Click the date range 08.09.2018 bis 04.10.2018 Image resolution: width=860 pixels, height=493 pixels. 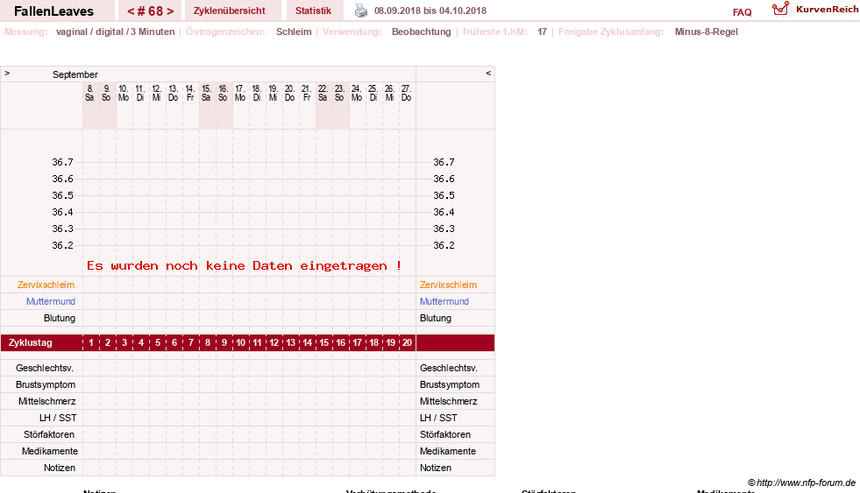pyautogui.click(x=430, y=11)
